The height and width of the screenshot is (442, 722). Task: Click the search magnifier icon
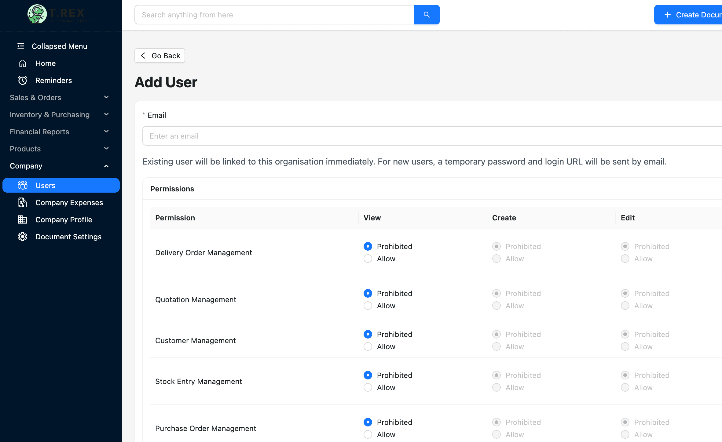[427, 14]
